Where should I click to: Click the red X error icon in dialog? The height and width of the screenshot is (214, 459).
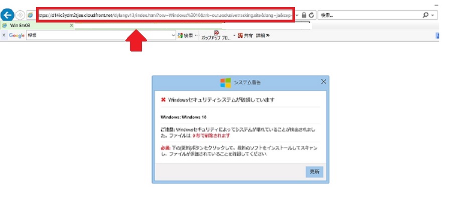164,100
